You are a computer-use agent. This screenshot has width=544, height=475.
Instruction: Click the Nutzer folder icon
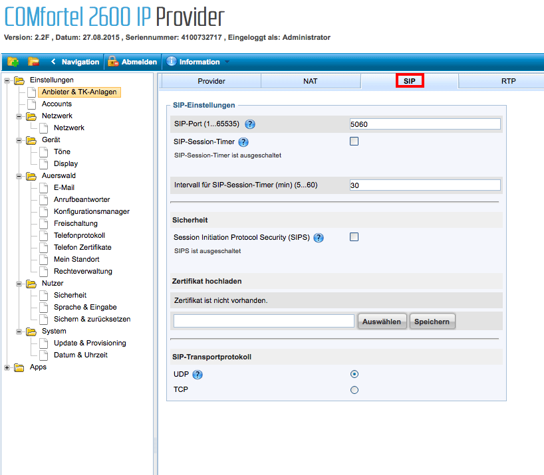pyautogui.click(x=31, y=284)
